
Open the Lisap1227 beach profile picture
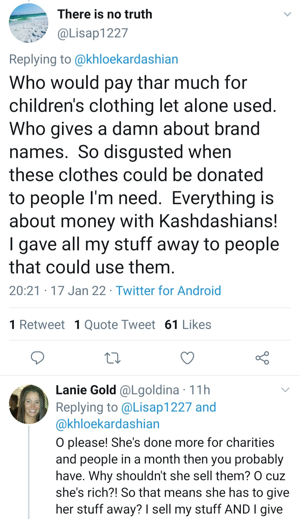pyautogui.click(x=29, y=23)
